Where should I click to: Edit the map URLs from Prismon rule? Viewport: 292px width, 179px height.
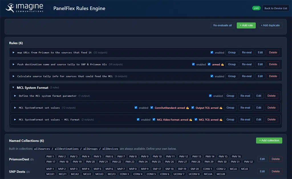click(x=260, y=53)
